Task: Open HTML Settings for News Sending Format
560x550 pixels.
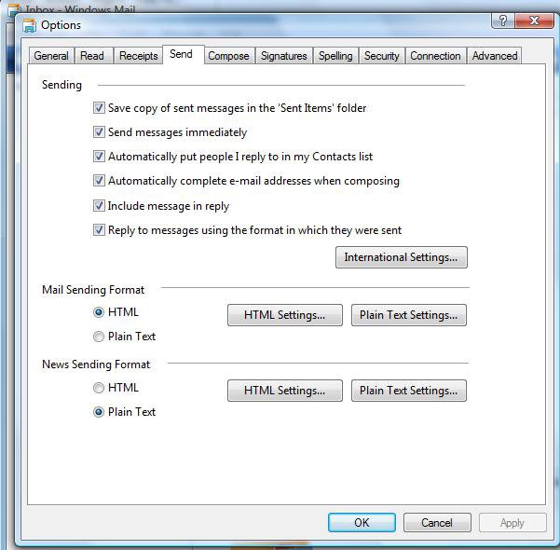Action: coord(284,391)
